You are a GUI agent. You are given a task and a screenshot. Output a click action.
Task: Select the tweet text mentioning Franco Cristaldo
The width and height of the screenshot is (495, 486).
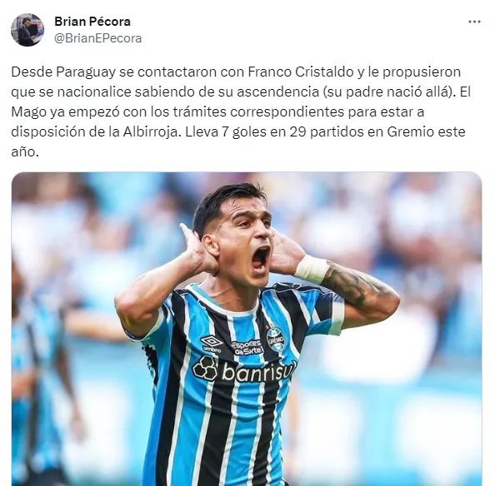[241, 112]
